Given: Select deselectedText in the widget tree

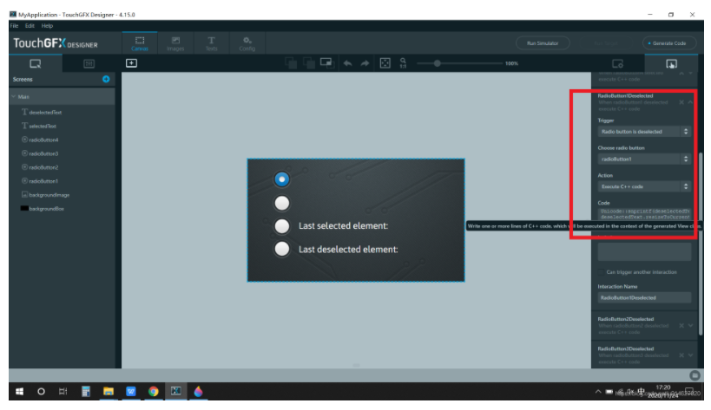Looking at the screenshot, I should [x=45, y=112].
